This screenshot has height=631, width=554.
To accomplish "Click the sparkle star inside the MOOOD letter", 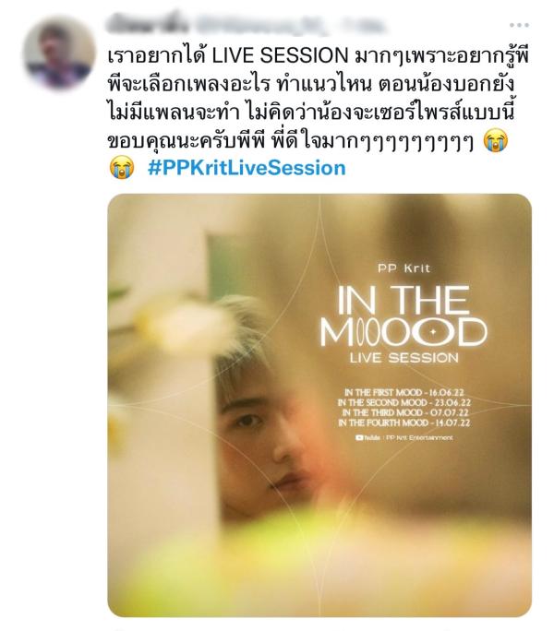I will pyautogui.click(x=434, y=332).
